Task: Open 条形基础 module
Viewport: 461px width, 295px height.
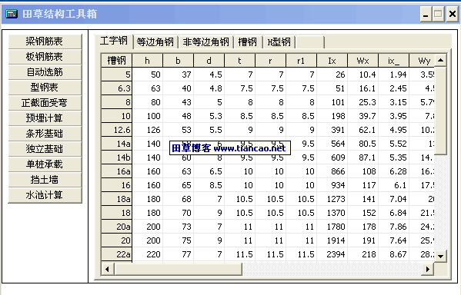Action: coord(45,133)
